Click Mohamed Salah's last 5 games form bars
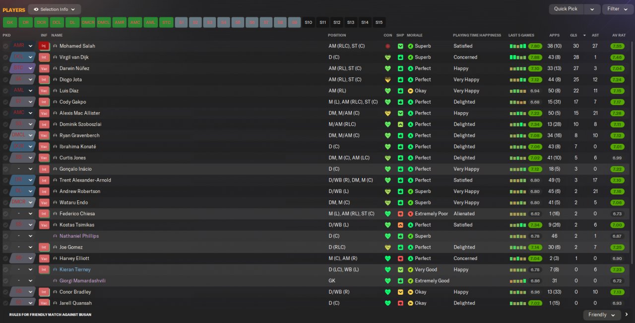This screenshot has height=323, width=635. tap(517, 46)
